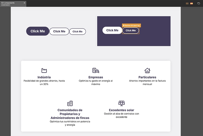
Task: Click the white Click Me button on dark background
Action: click(112, 30)
